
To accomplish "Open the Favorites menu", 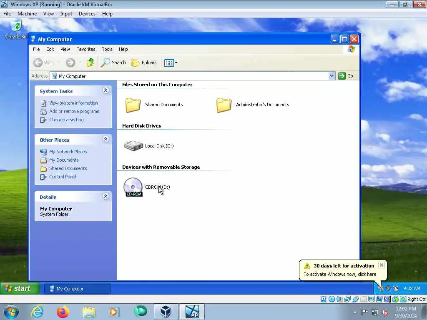I will coord(86,49).
